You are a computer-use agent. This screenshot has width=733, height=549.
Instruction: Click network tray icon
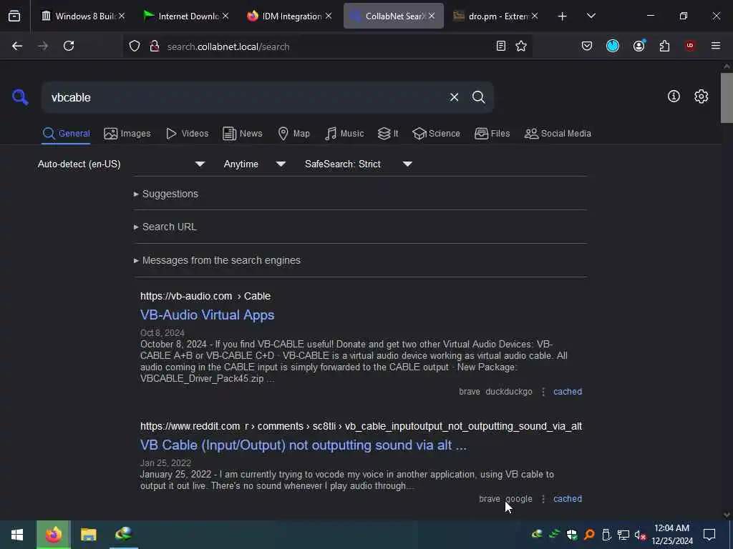point(623,535)
